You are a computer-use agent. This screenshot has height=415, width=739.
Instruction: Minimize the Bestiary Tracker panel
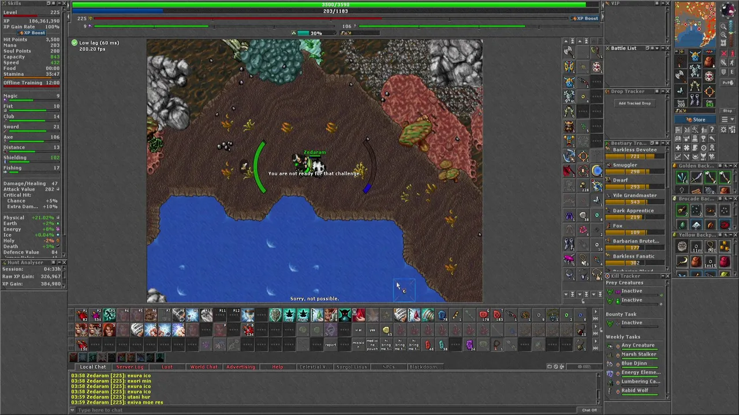(663, 143)
